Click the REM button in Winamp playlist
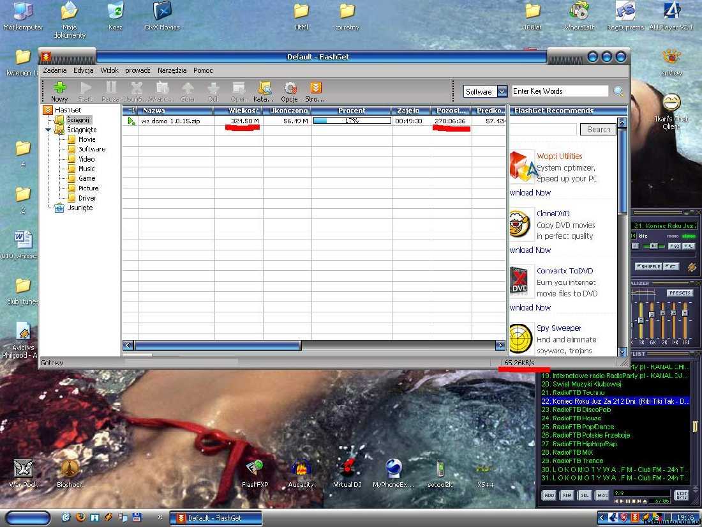The height and width of the screenshot is (527, 702). click(x=567, y=495)
